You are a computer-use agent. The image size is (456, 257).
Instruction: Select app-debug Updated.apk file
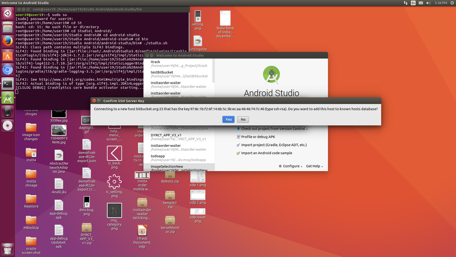59,236
